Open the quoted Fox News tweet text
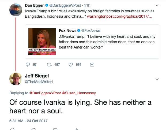Viewport: 166px width, 130px height. (107, 42)
